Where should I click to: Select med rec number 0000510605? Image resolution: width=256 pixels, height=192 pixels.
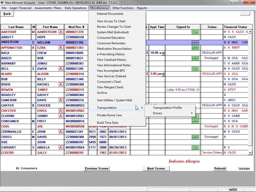76,53
